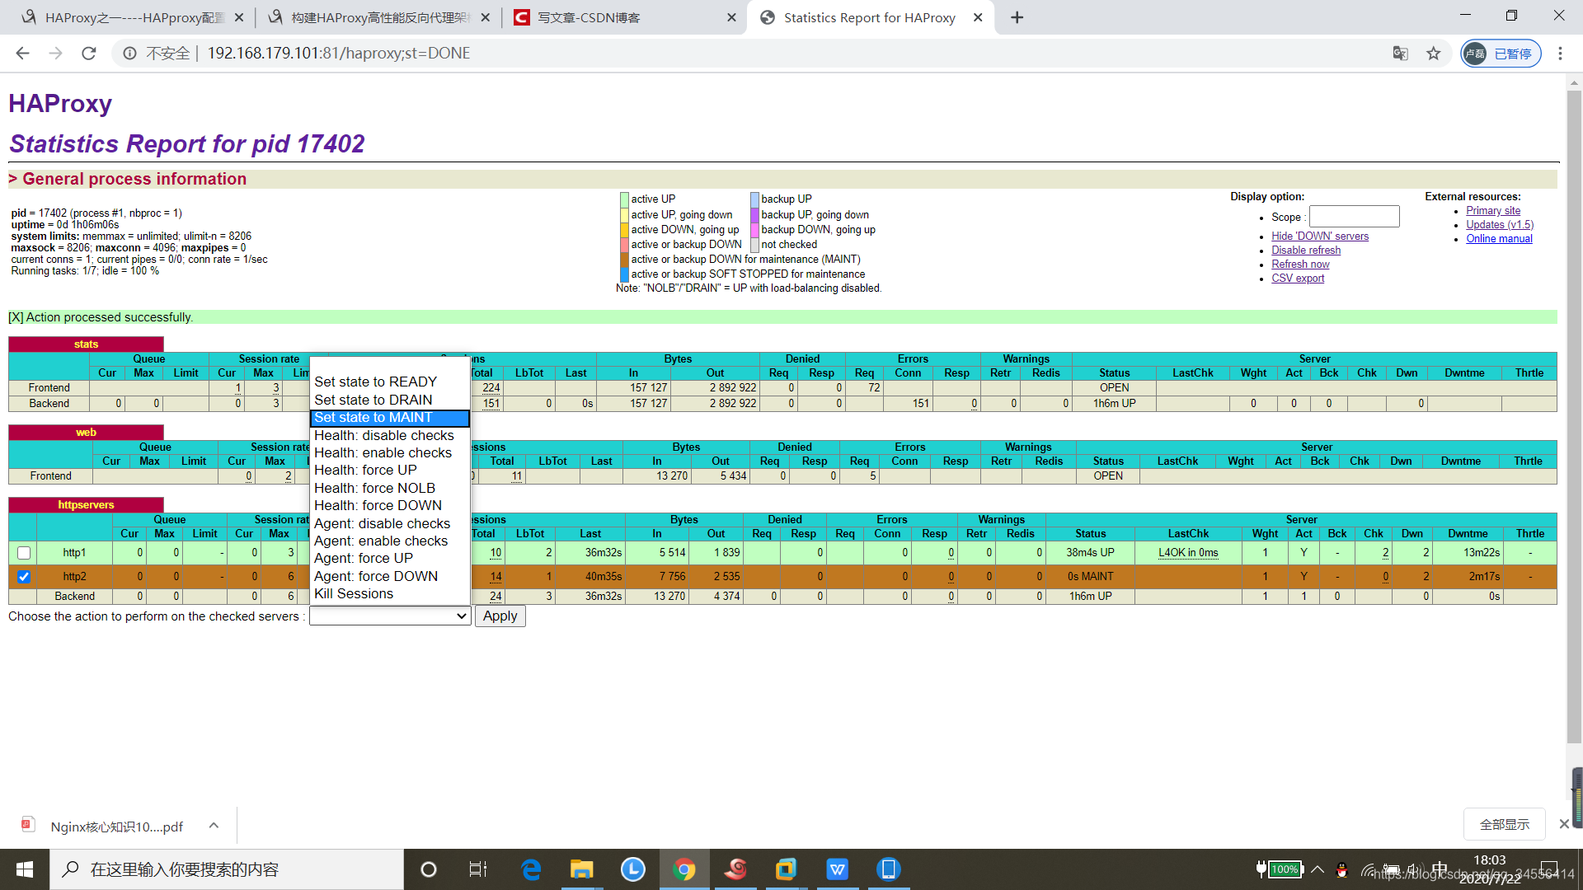Choose Health: force DOWN option
The height and width of the screenshot is (890, 1583).
tap(378, 505)
